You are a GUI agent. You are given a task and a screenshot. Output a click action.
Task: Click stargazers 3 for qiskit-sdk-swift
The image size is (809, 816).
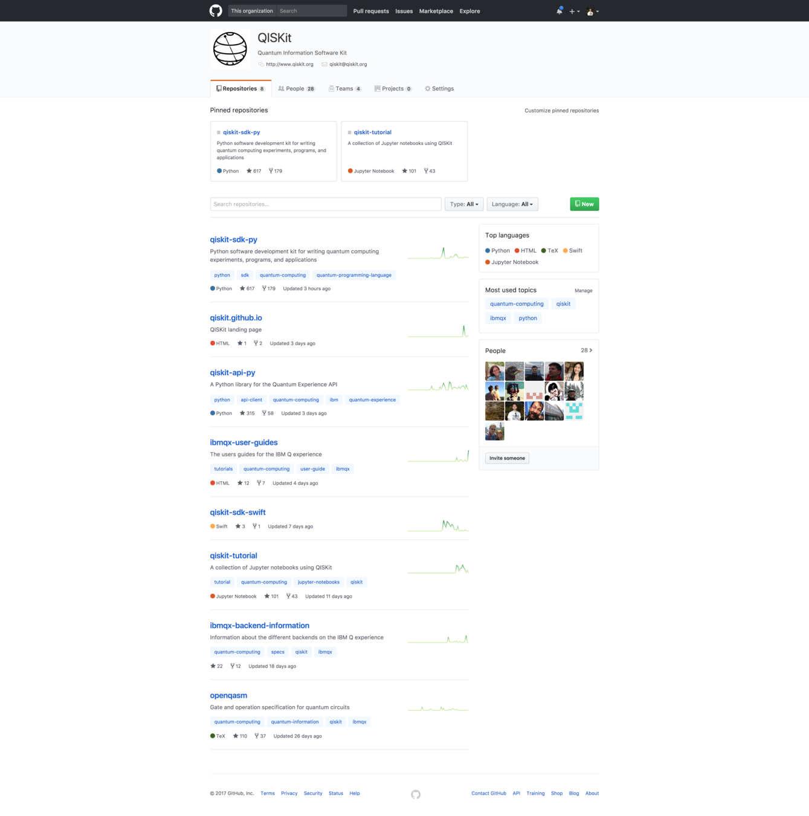(x=240, y=526)
